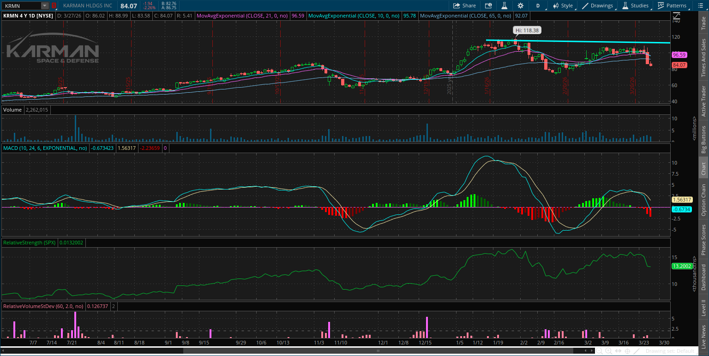Screen dimensions: 709x356
Task: Open the Level II side tab
Action: point(703,308)
